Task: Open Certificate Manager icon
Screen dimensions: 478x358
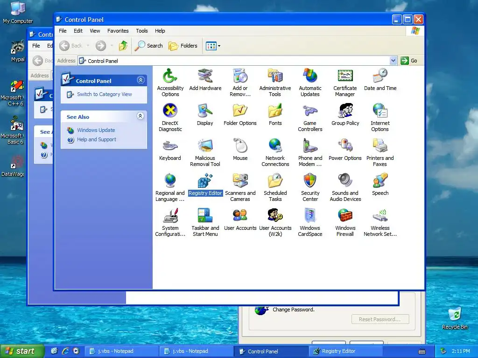Action: [345, 83]
